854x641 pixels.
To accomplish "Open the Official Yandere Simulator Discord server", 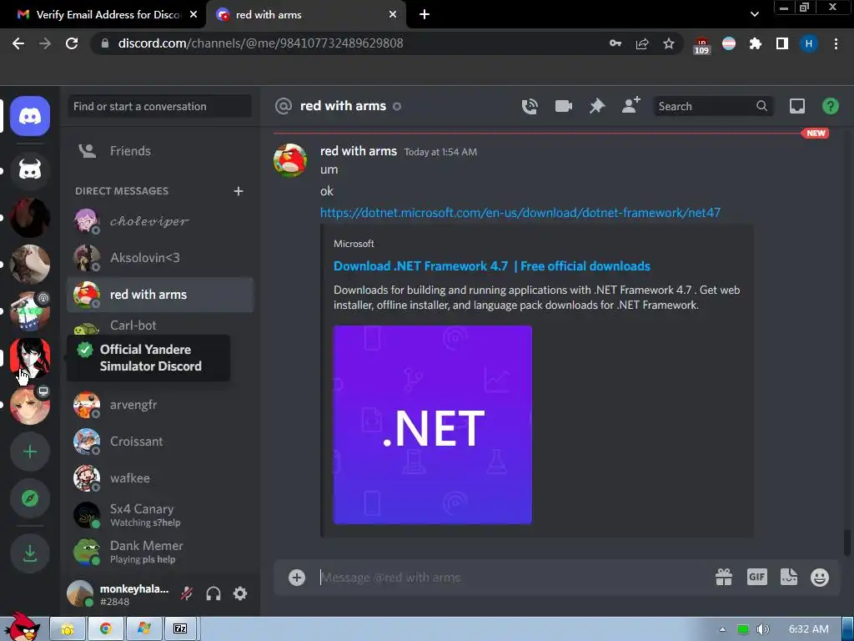I will coord(30,358).
